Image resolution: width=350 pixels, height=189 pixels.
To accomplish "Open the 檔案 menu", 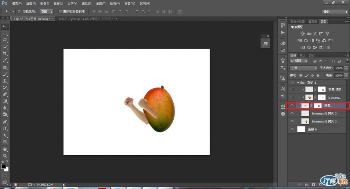I will (x=17, y=4).
